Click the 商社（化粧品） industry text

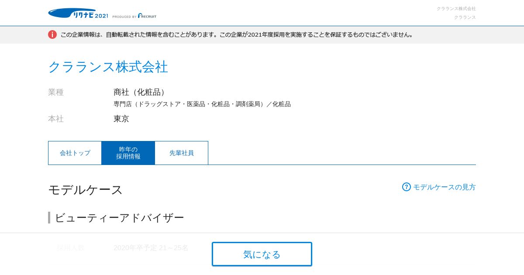(141, 92)
